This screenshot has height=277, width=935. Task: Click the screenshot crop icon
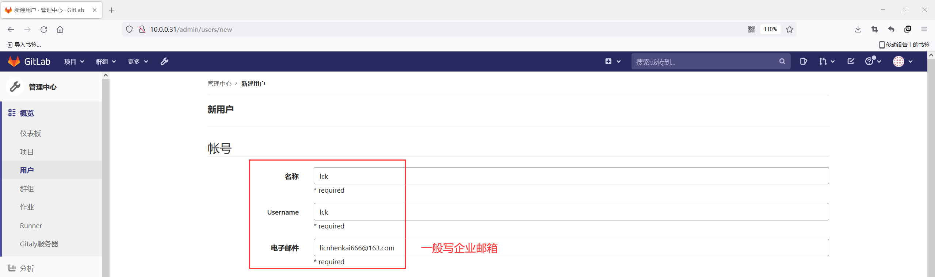(x=874, y=29)
